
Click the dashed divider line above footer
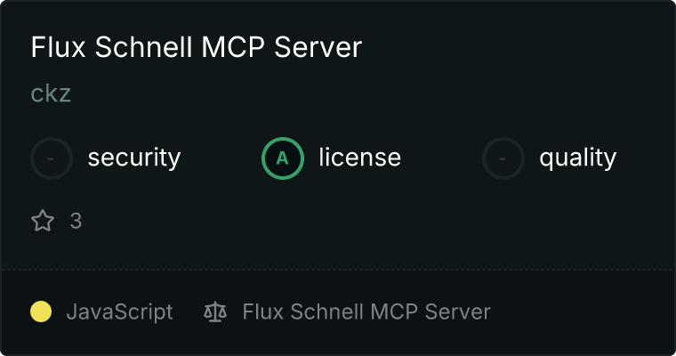click(x=338, y=270)
